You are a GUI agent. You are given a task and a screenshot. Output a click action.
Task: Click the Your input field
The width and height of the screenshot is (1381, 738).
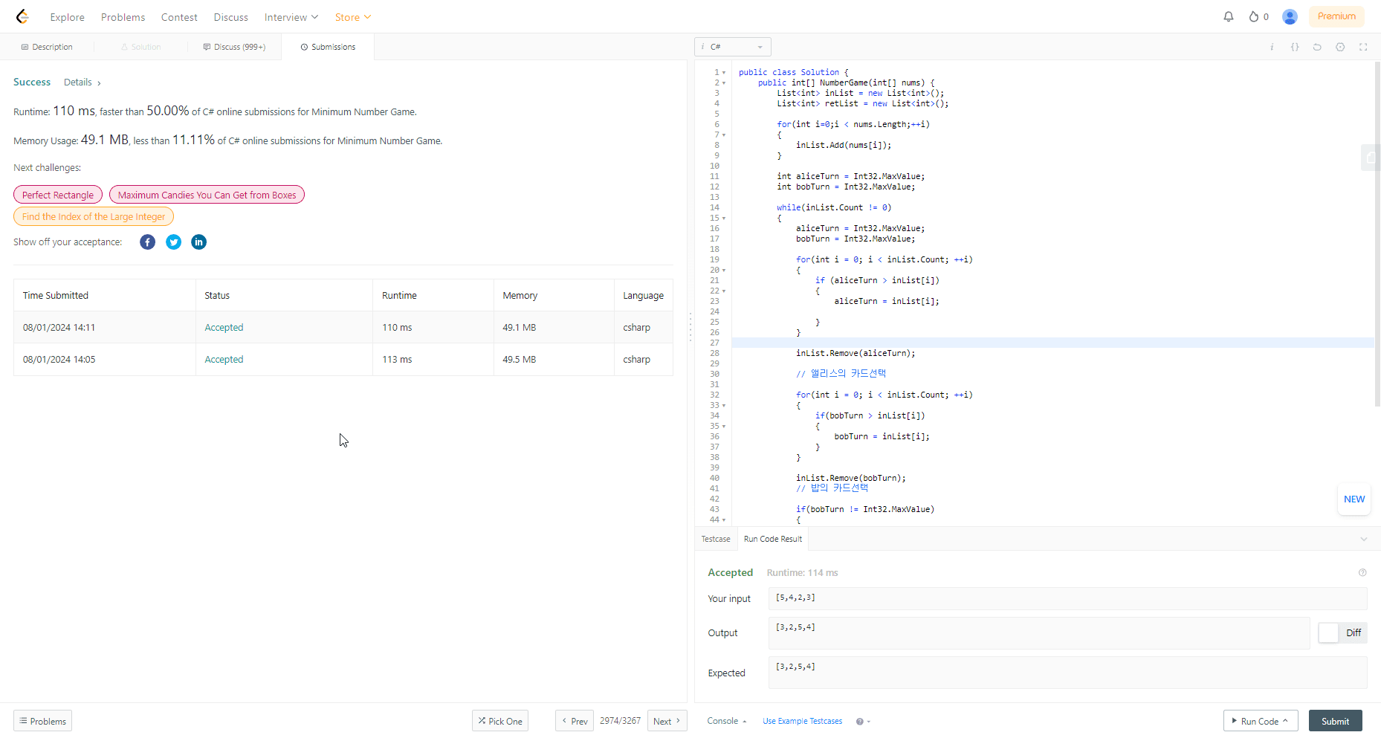1067,598
